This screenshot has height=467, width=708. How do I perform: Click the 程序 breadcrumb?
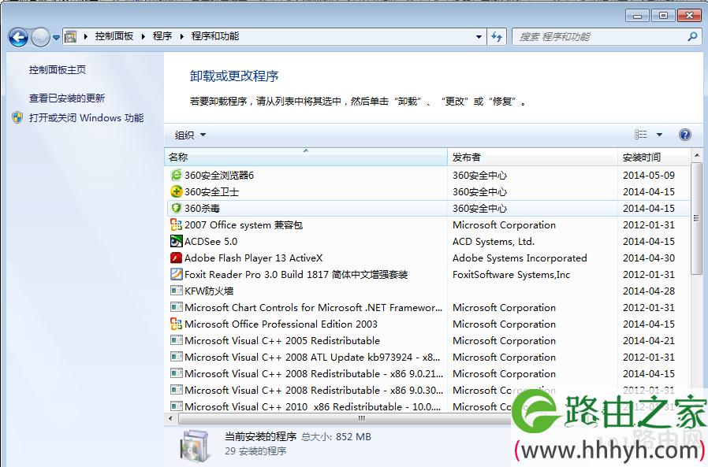coord(162,36)
